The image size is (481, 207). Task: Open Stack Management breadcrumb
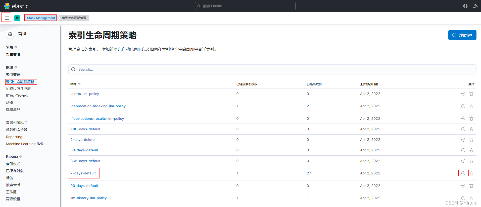(41, 18)
